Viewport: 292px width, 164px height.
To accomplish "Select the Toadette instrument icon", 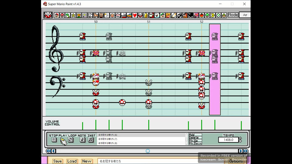I will pos(196,15).
